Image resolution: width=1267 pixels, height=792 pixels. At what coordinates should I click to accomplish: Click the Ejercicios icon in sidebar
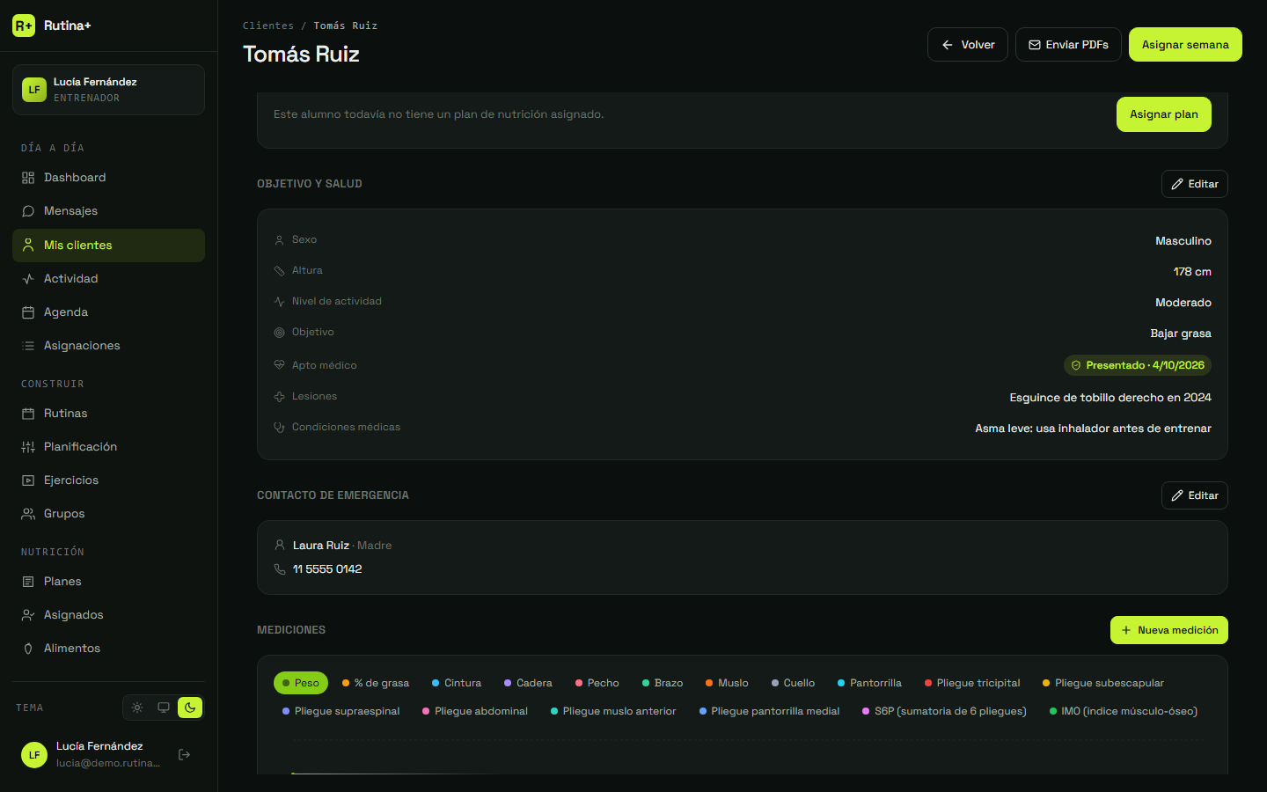click(28, 480)
